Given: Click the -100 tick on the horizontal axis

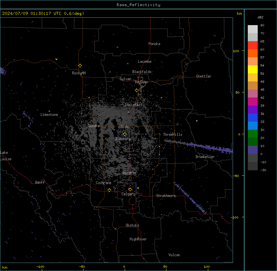Looking at the screenshot, I should [40, 266].
